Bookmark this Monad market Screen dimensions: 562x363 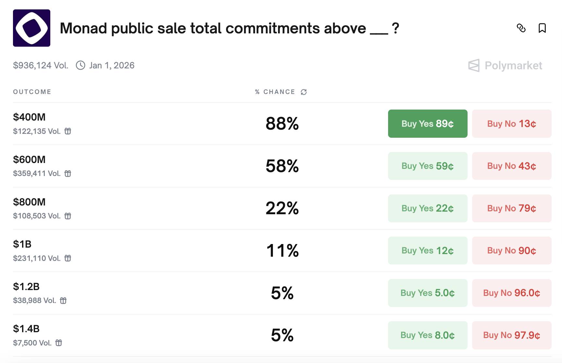(x=542, y=28)
